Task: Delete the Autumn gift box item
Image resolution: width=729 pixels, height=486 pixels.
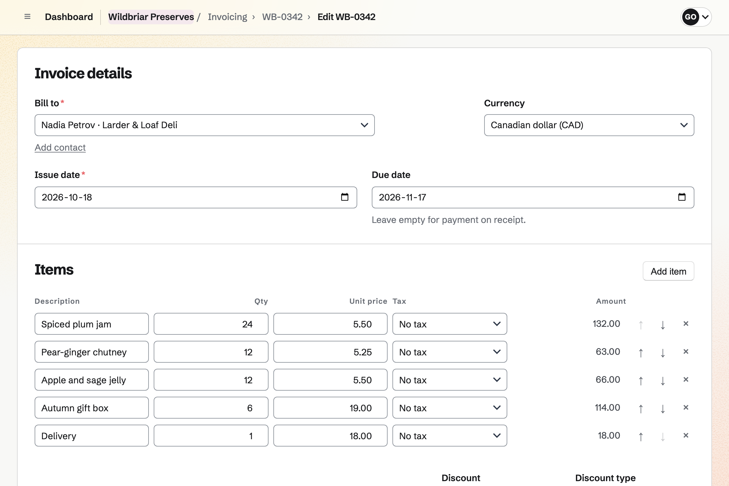Action: coord(686,407)
